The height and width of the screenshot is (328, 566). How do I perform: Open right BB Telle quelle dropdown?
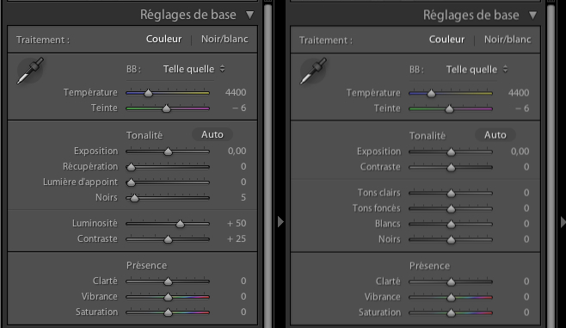coord(477,70)
